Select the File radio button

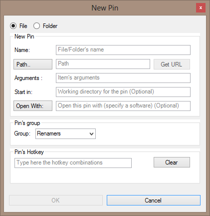pos(13,26)
